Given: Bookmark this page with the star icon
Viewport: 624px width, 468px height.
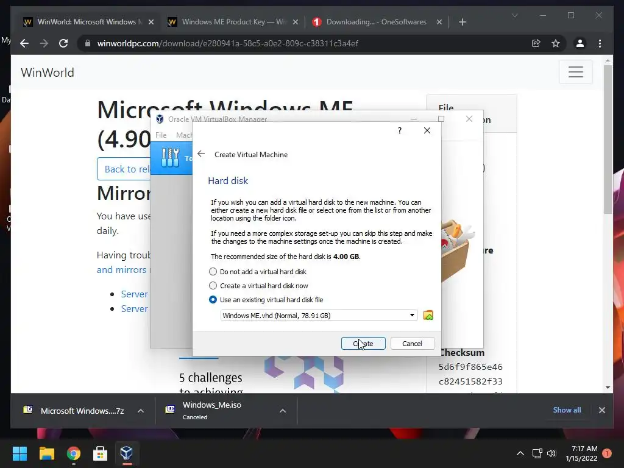Looking at the screenshot, I should pyautogui.click(x=556, y=43).
